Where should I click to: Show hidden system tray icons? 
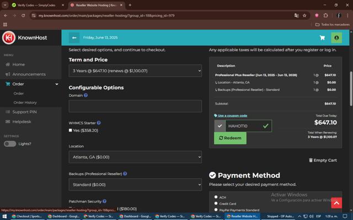299,216
